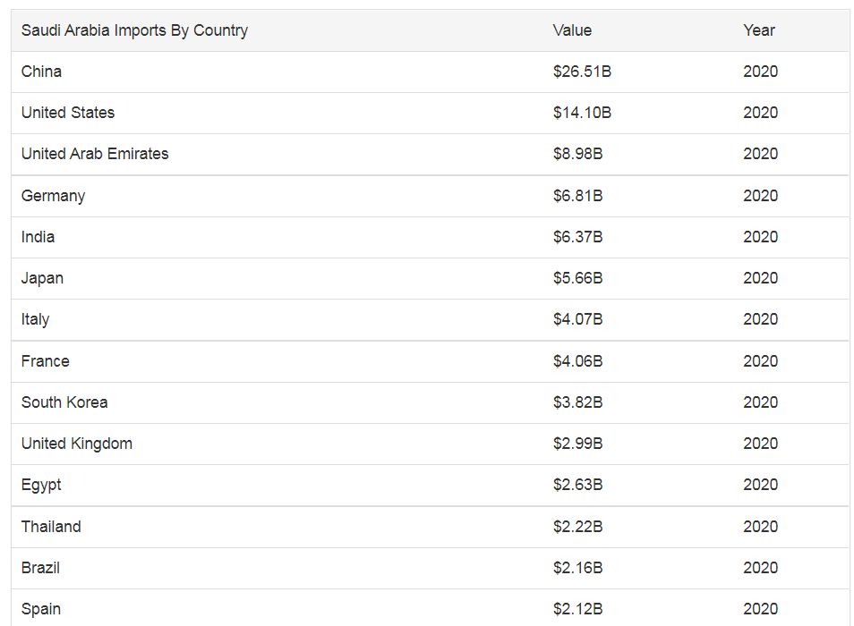Click the $14.10B United States value

click(x=582, y=113)
